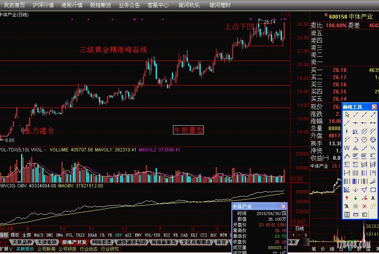Place a green down-arrow marker
This screenshot has width=379, height=254.
(x=356, y=198)
